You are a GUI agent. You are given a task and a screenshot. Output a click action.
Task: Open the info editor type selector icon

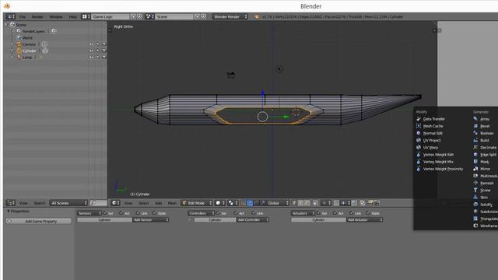click(10, 16)
